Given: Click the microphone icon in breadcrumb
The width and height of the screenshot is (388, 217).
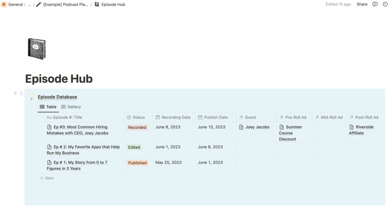Looking at the screenshot, I should click(x=39, y=4).
